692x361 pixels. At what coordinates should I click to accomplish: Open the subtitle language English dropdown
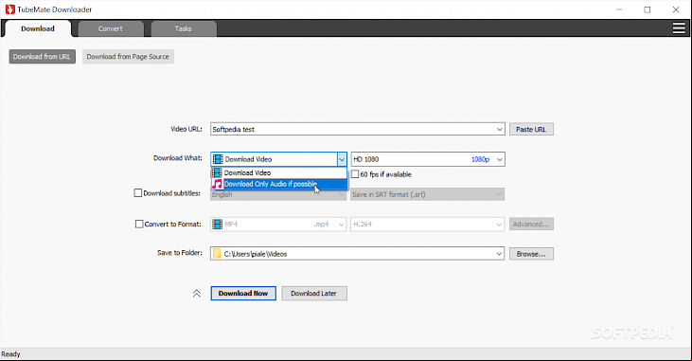278,194
